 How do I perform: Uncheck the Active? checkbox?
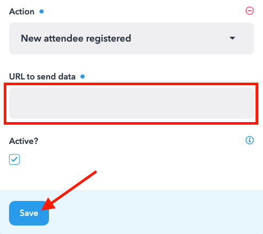(x=14, y=159)
